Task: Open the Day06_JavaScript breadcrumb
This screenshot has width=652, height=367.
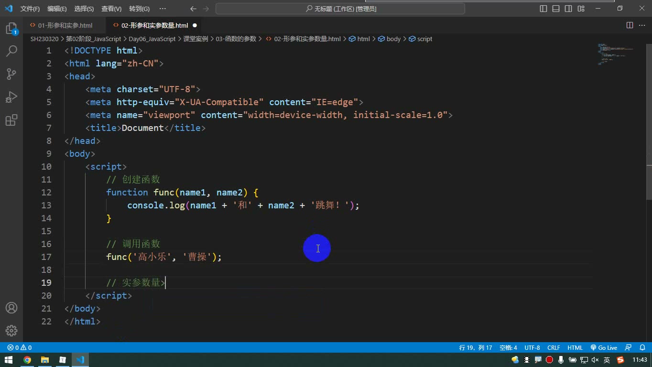Action: 152,39
